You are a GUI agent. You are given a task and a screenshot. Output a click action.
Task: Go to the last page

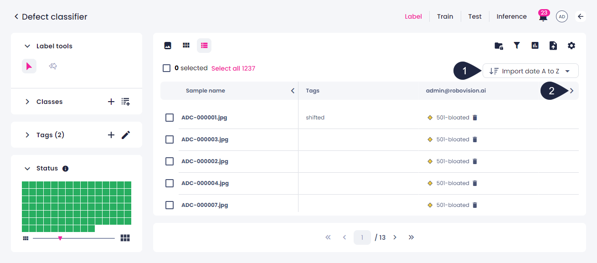412,237
